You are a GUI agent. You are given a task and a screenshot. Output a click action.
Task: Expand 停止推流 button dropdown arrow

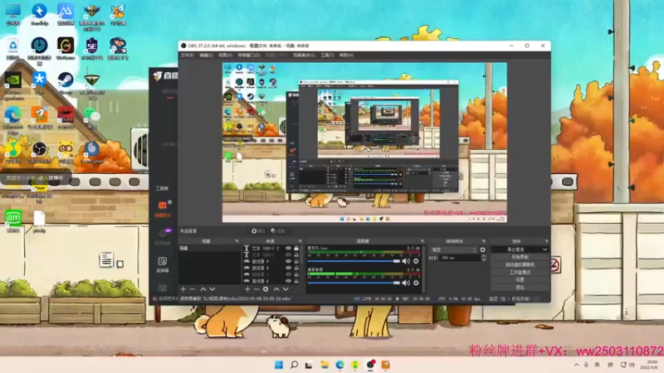[x=544, y=249]
